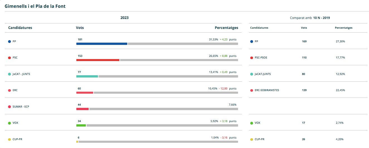Click the ERC-SOBIRANISTES dot in 2019 comparison

pos(252,90)
